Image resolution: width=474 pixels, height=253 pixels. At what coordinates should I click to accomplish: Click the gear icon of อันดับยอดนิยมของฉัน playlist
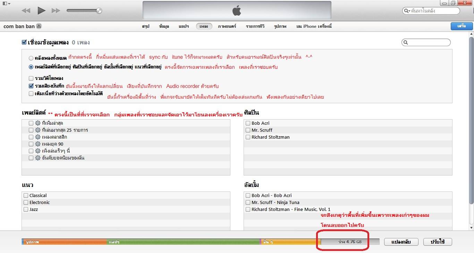coord(38,158)
